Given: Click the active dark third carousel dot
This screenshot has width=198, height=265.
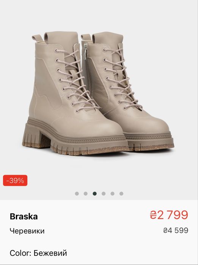Looking at the screenshot, I should [95, 193].
